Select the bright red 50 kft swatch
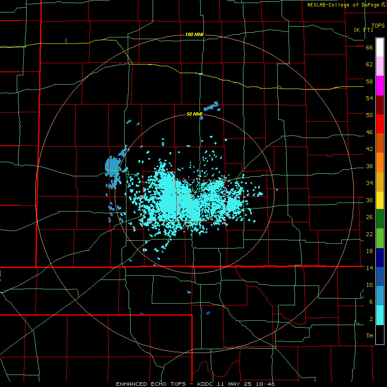 (380, 124)
